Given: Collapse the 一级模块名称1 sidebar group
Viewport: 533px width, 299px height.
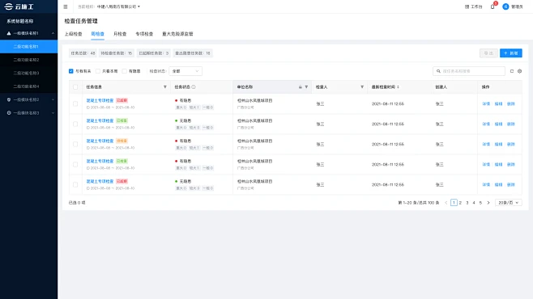Looking at the screenshot, I should pos(53,33).
